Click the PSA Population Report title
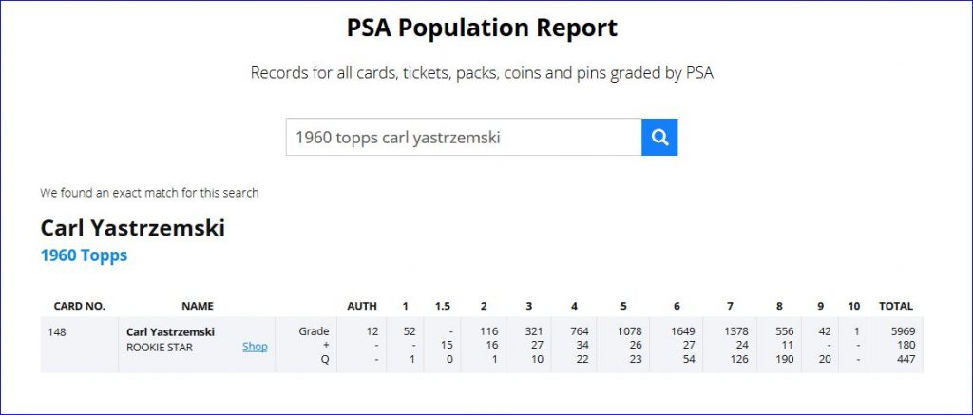Screen dimensions: 973x415 pos(482,28)
